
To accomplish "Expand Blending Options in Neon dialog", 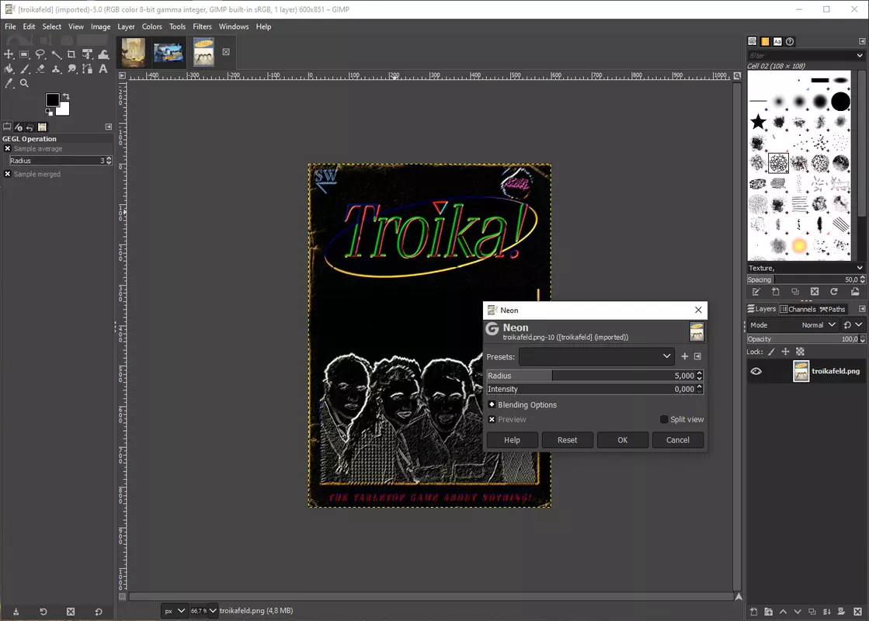I will (492, 404).
